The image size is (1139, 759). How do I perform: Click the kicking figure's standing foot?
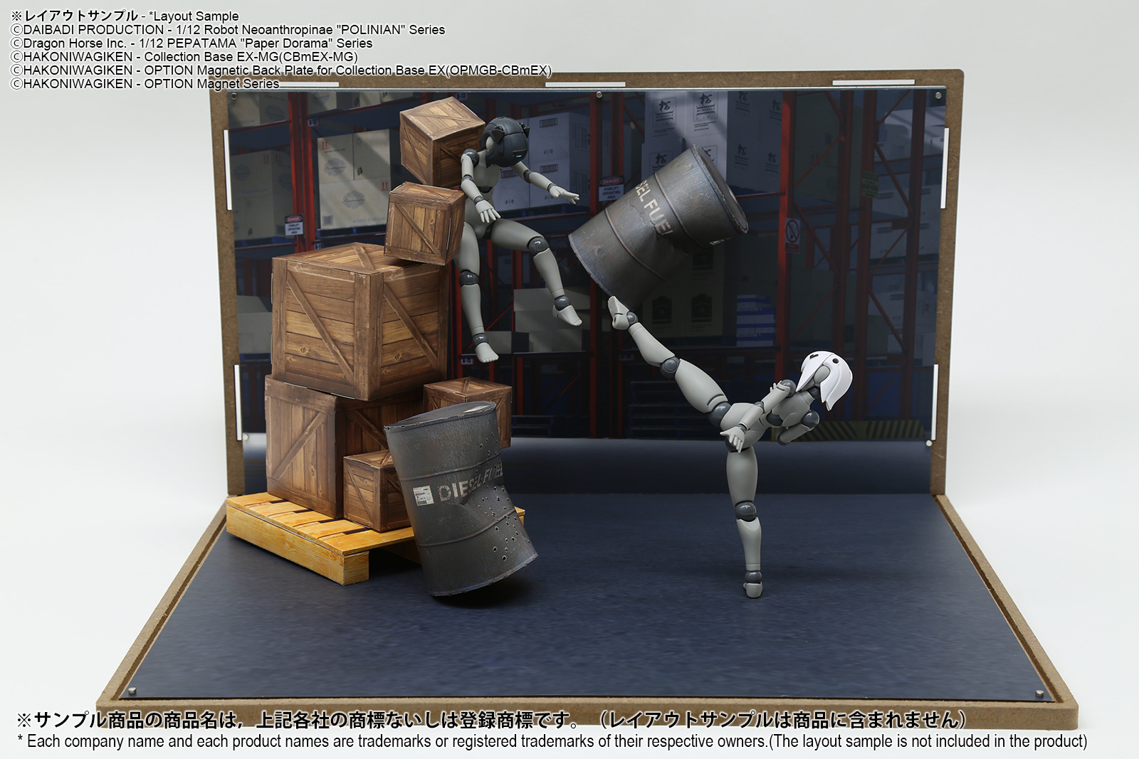(x=752, y=588)
